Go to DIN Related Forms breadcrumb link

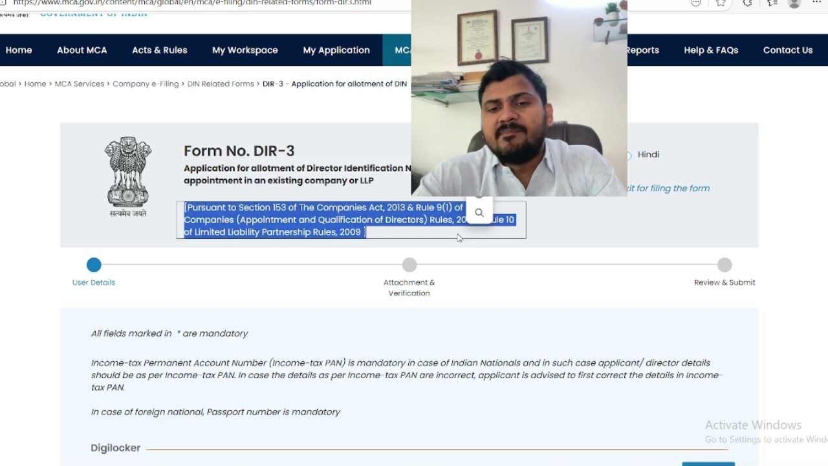[221, 84]
